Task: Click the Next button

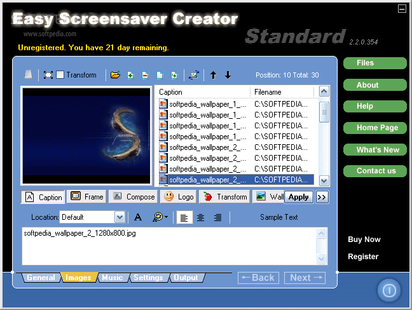Action: [x=305, y=278]
